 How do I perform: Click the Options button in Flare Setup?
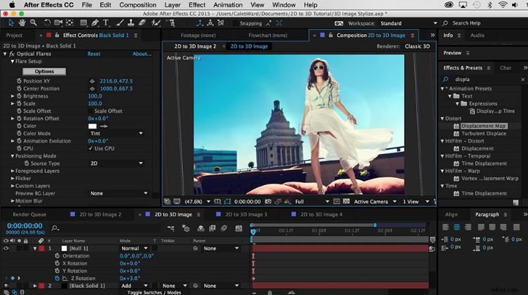tap(44, 71)
